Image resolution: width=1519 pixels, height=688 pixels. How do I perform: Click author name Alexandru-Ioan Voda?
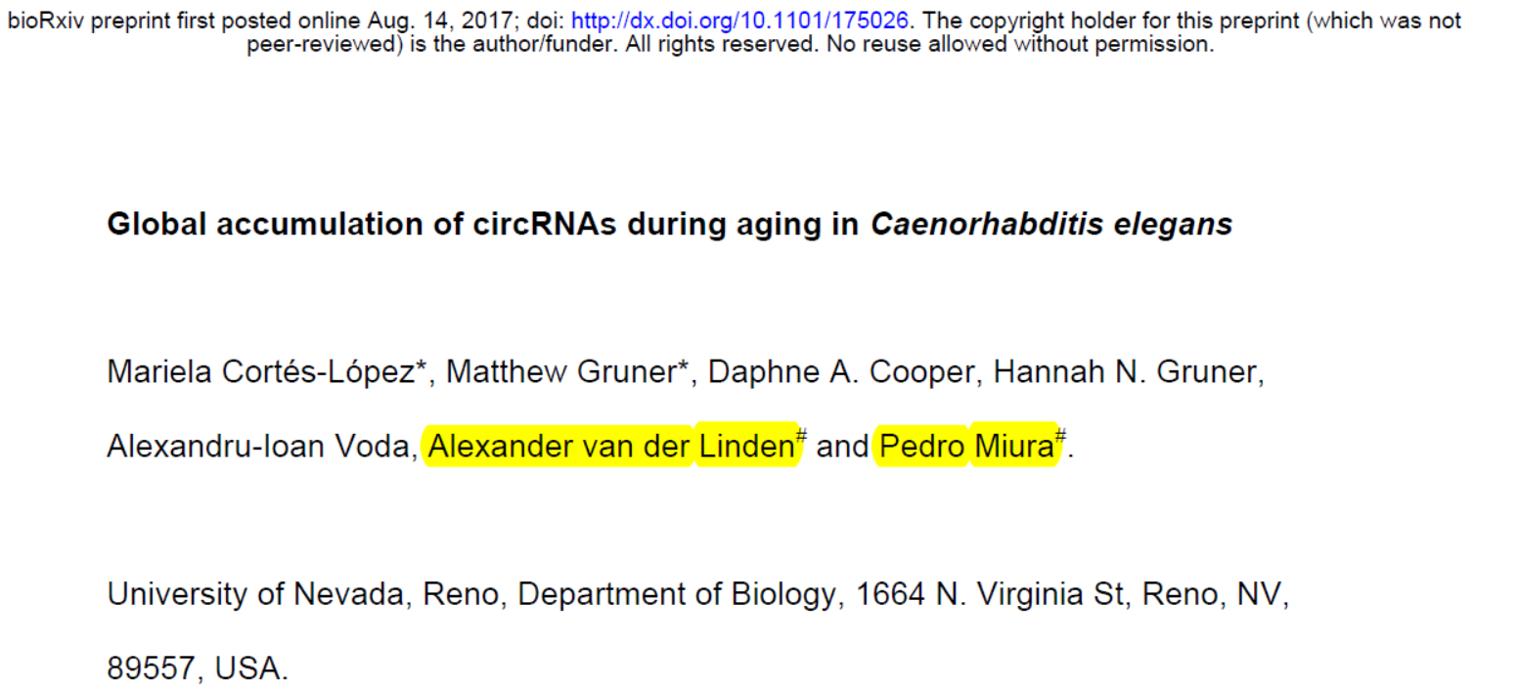coord(260,447)
